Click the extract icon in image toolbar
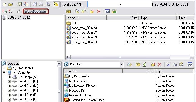The height and width of the screenshot is (102, 196). pyautogui.click(x=84, y=11)
